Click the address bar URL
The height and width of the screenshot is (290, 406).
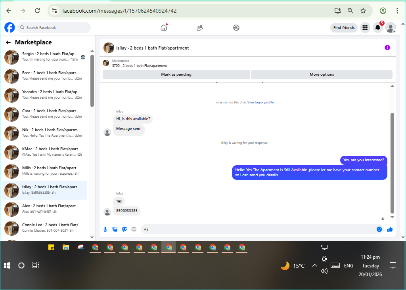pos(119,11)
